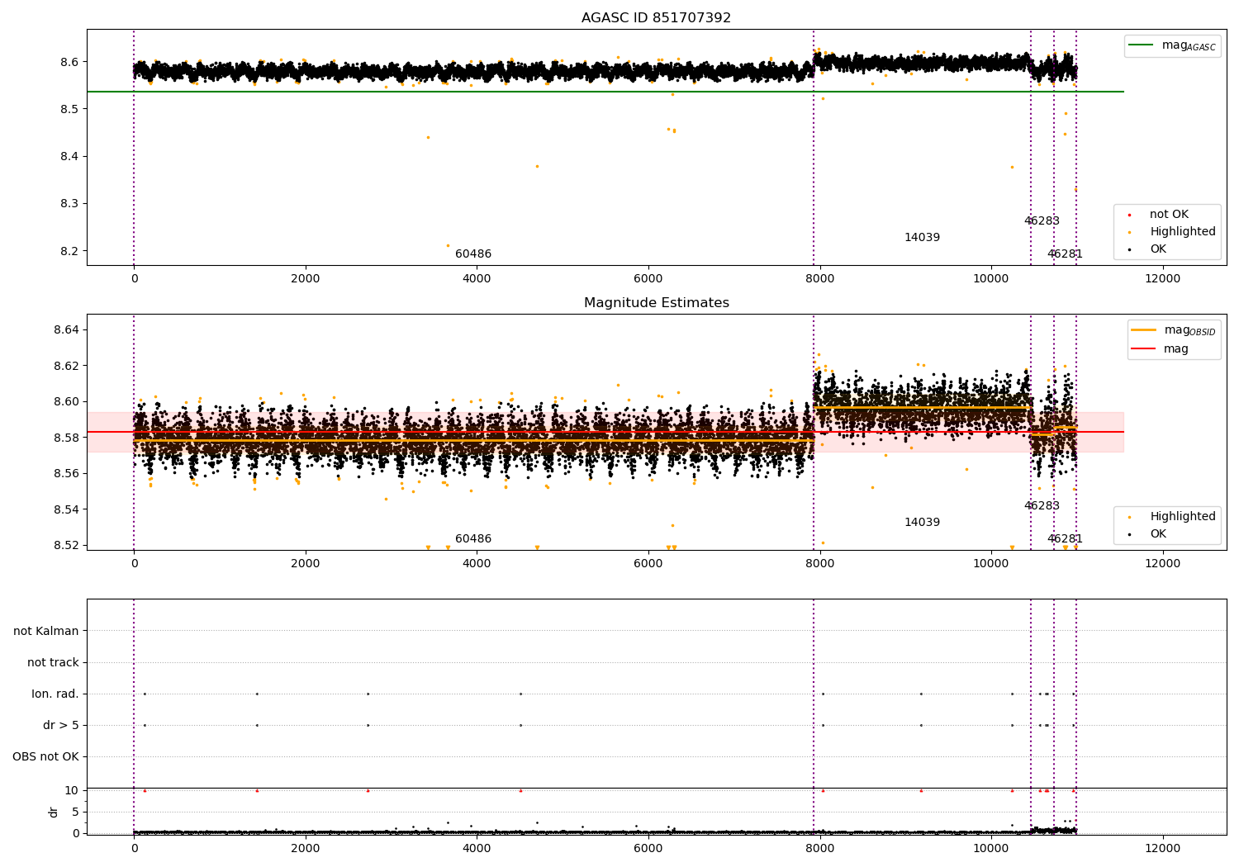
Task: Click the "46283" annotation in top plot
Action: (x=1042, y=221)
